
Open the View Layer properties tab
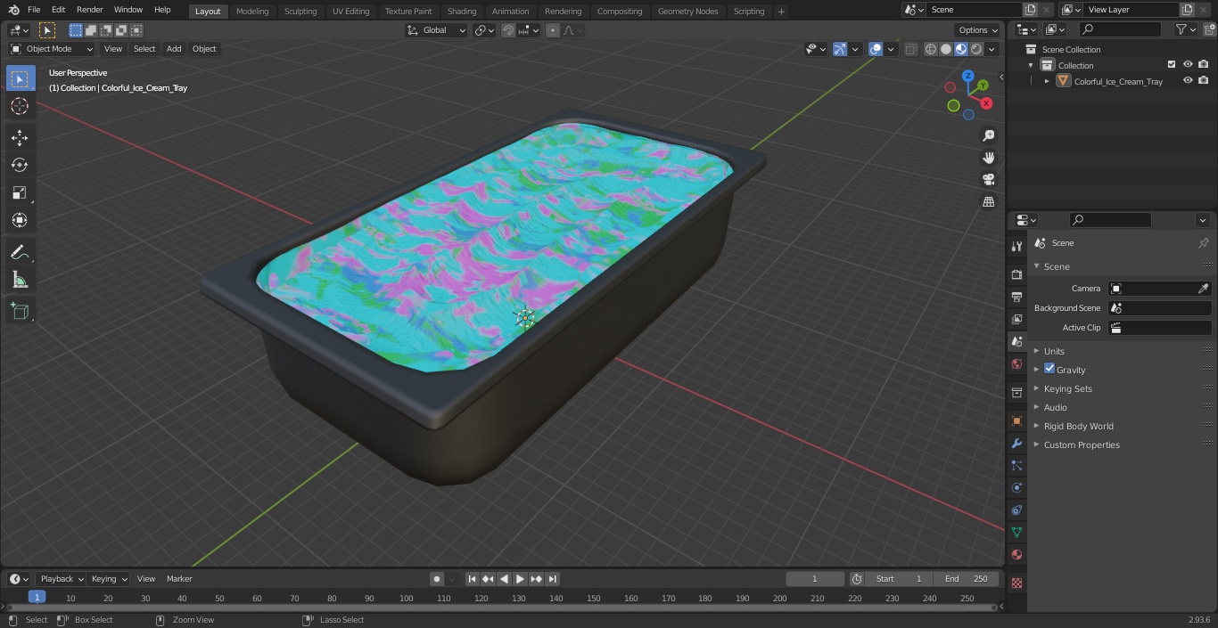(x=1016, y=319)
